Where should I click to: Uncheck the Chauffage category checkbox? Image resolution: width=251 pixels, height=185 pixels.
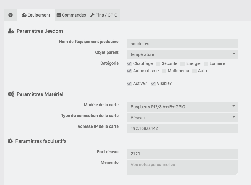point(130,64)
